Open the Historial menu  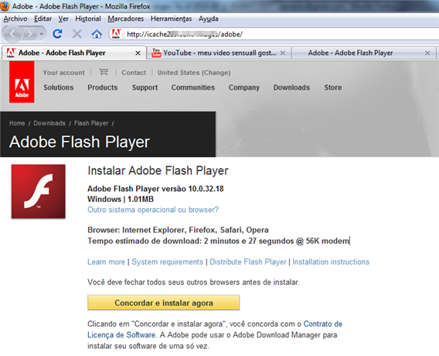pyautogui.click(x=88, y=19)
